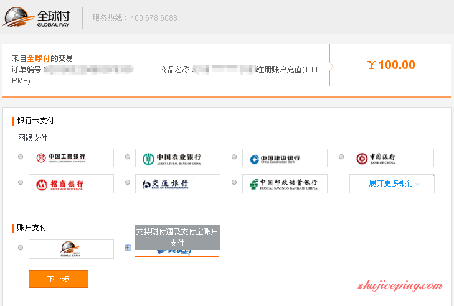Click the 下一步 next step button

click(59, 279)
